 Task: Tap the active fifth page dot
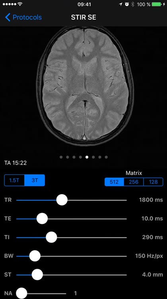click(87, 157)
